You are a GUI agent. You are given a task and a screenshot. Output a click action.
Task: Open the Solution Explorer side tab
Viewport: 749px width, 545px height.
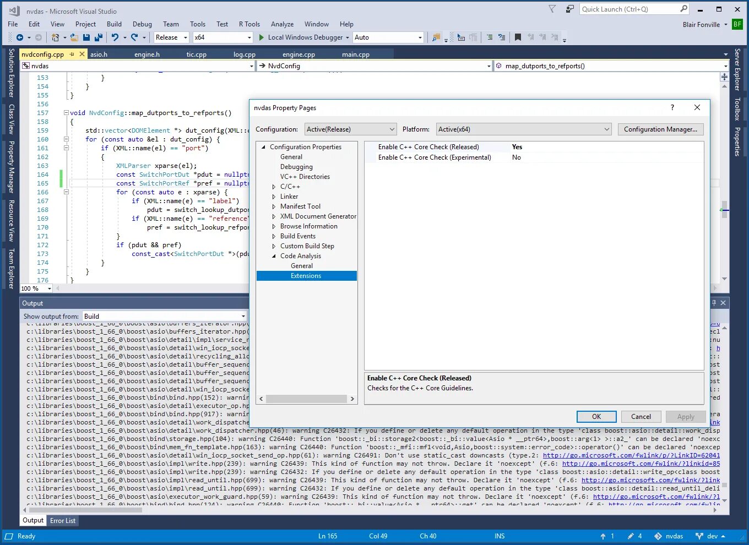11,73
